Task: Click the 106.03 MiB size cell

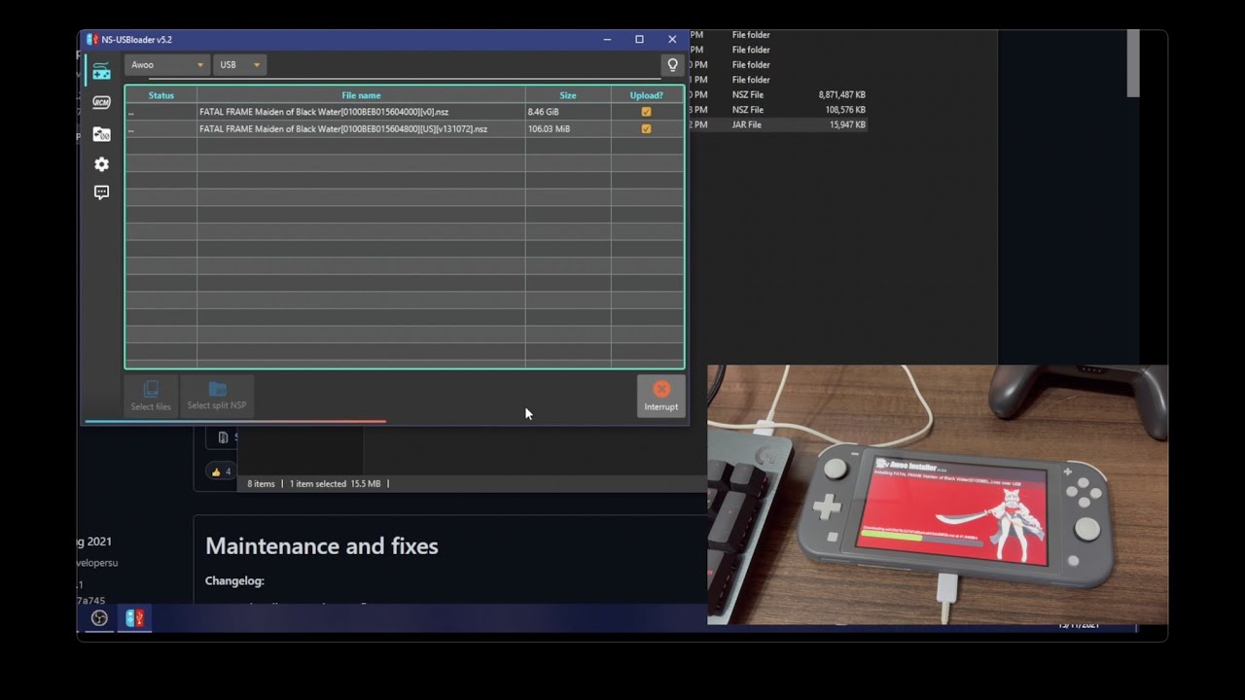Action: 568,128
